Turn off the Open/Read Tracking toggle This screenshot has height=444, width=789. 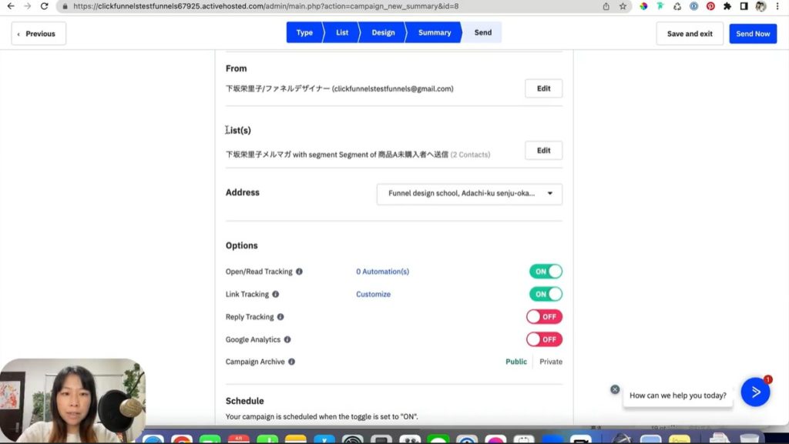(x=546, y=272)
